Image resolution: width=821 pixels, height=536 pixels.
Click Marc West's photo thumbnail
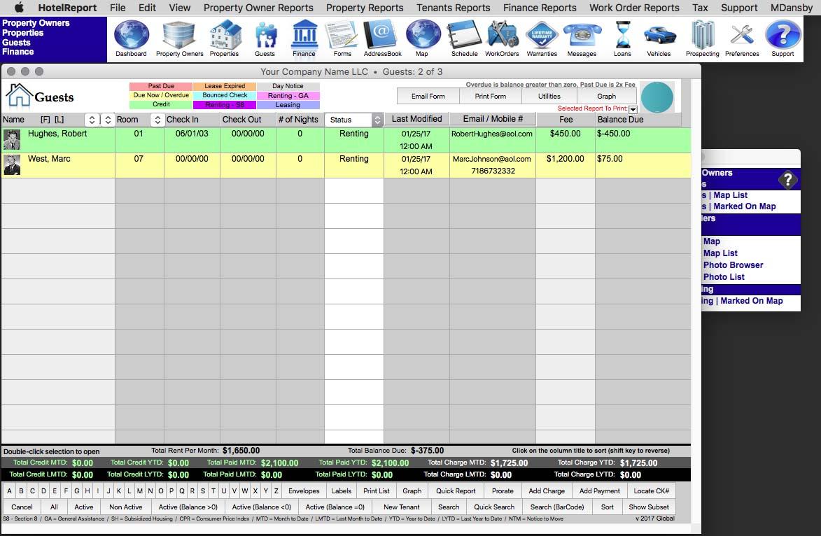pos(11,164)
